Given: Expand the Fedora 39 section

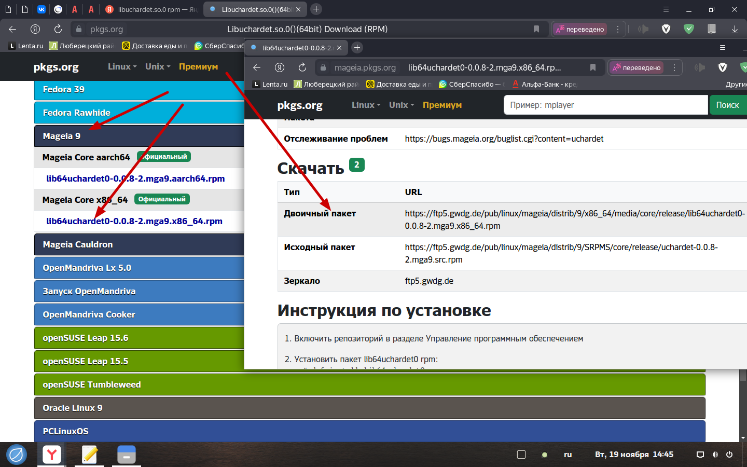Looking at the screenshot, I should [139, 89].
